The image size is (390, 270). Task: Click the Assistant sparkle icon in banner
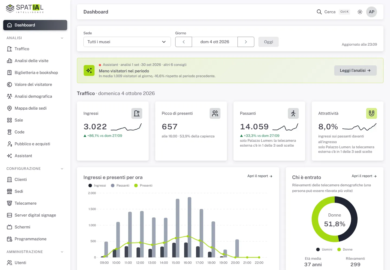pos(89,70)
